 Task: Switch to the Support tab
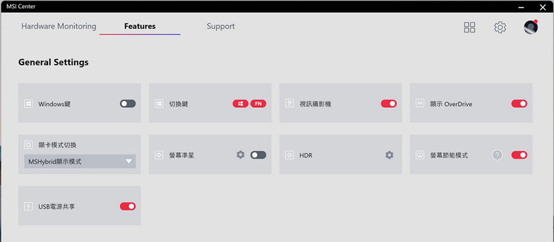[x=221, y=26]
